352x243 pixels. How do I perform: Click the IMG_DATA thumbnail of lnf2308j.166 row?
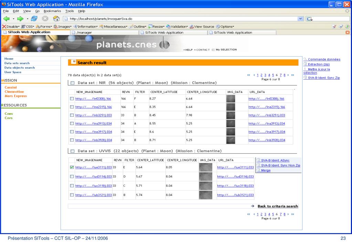coord(231,99)
